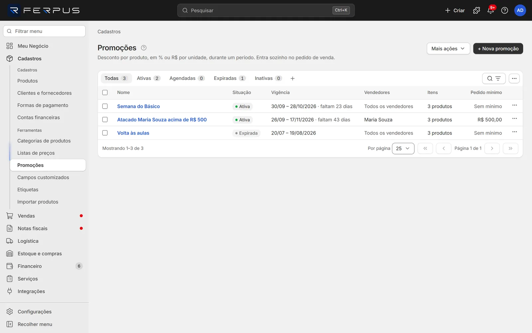Open the per-page 25 dropdown
532x333 pixels.
(403, 149)
